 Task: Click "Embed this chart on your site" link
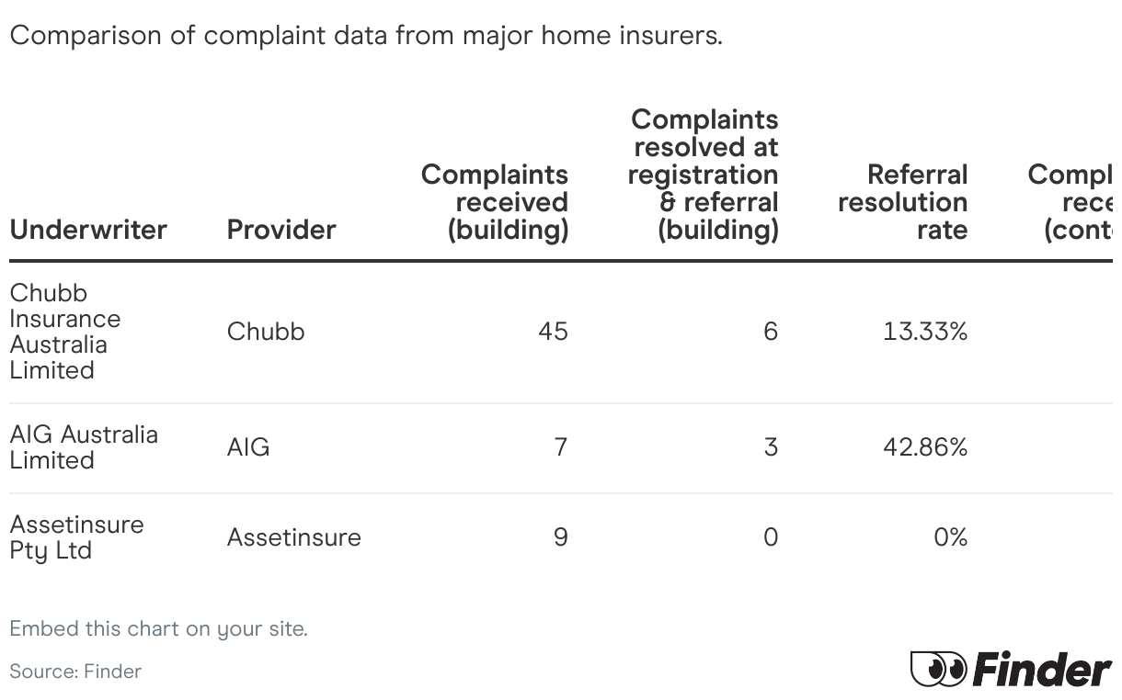pos(158,629)
